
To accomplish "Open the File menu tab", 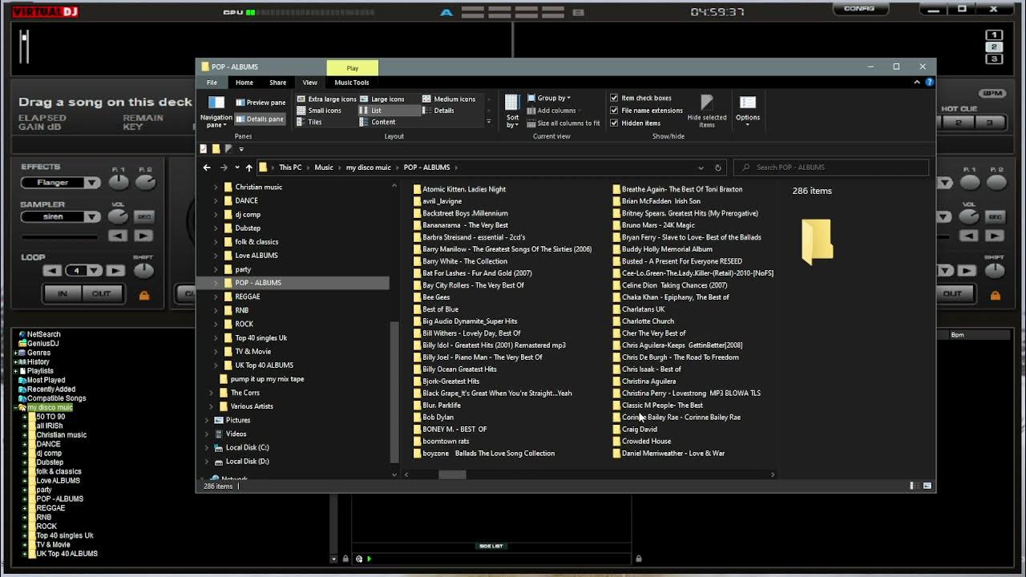I will 212,83.
